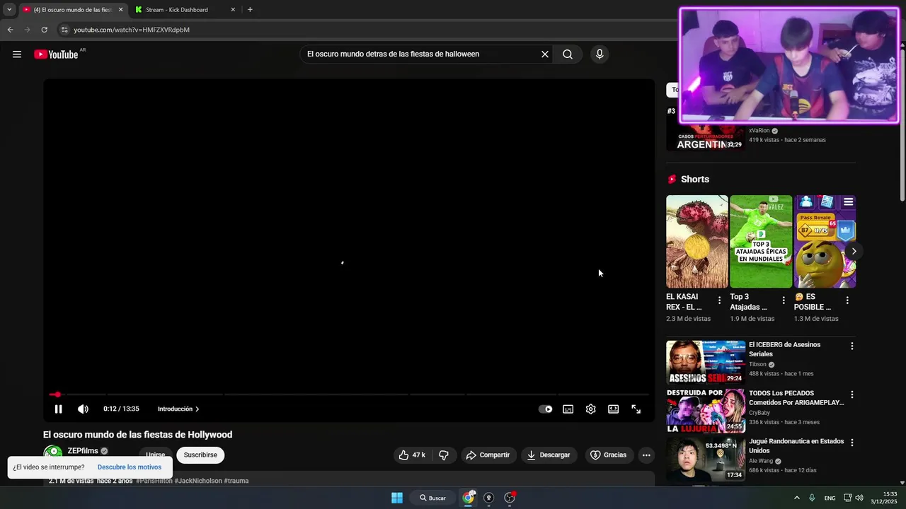
Task: Open the ES POSIBLE short thumbnail
Action: (x=825, y=242)
